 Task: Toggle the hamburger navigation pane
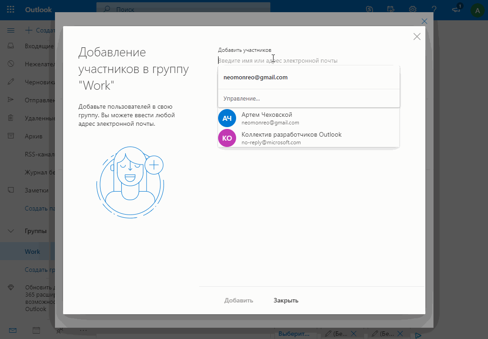[x=10, y=30]
